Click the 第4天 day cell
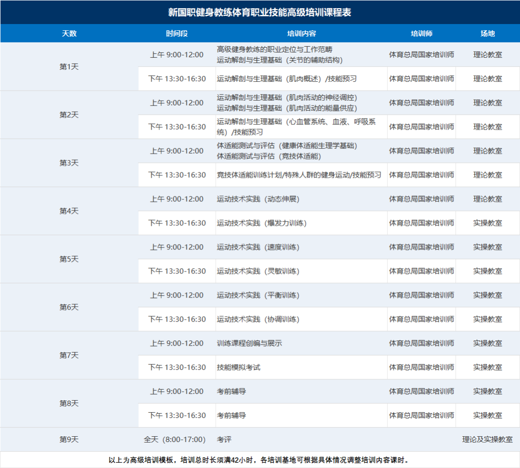The image size is (520, 468). click(x=69, y=211)
